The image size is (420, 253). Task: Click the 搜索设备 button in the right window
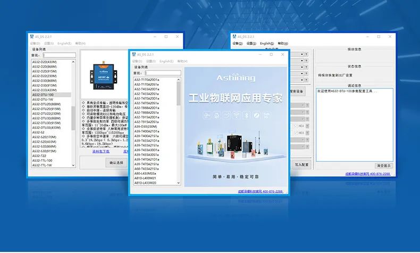(297, 91)
